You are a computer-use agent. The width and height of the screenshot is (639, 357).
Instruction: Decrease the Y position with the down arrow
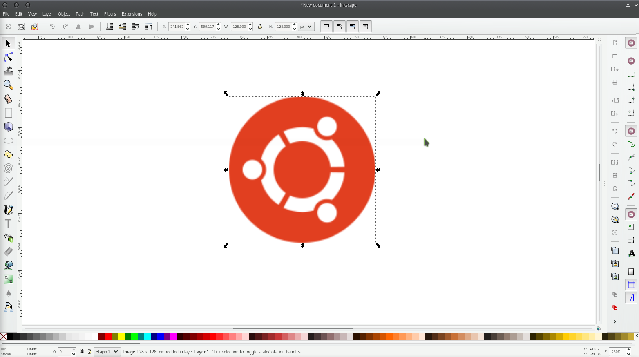219,29
